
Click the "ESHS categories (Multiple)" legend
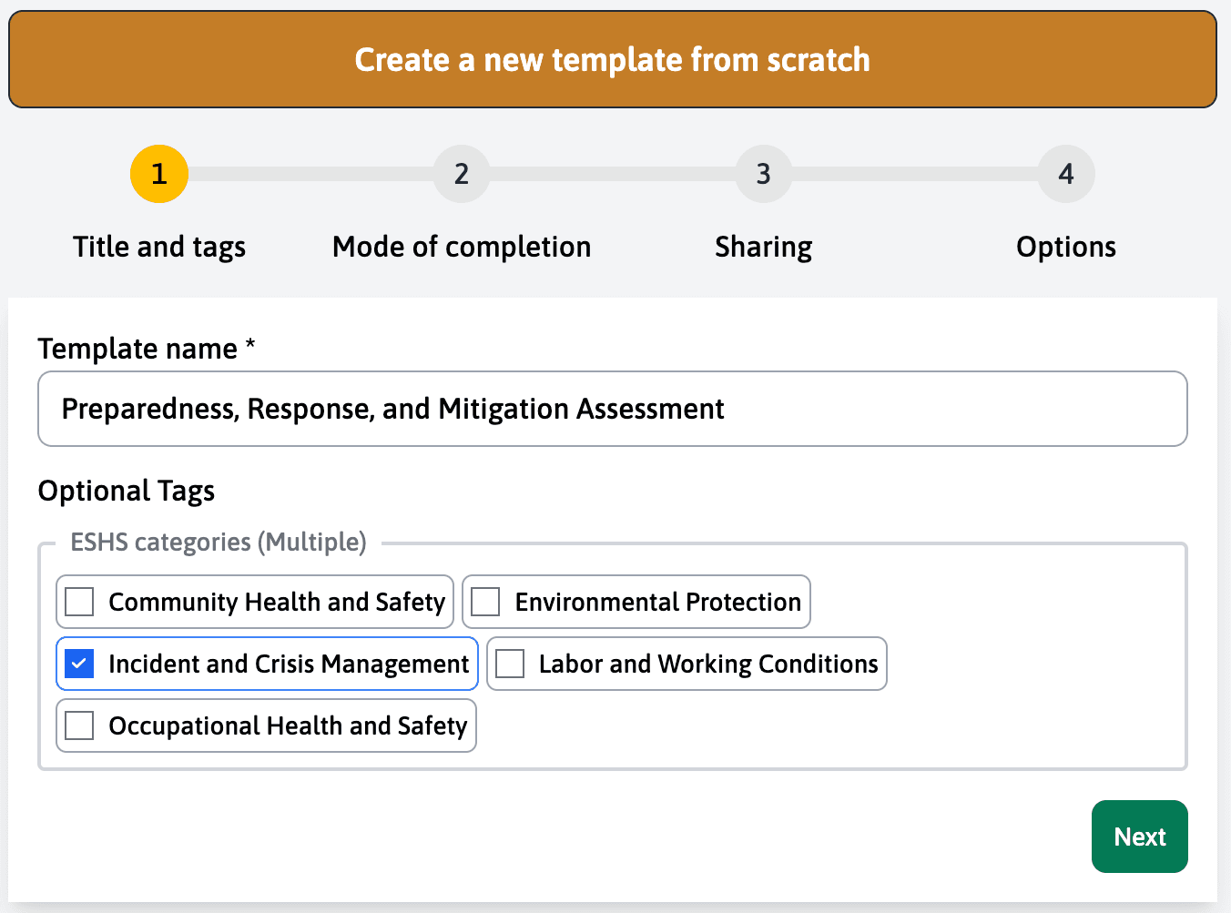(219, 543)
